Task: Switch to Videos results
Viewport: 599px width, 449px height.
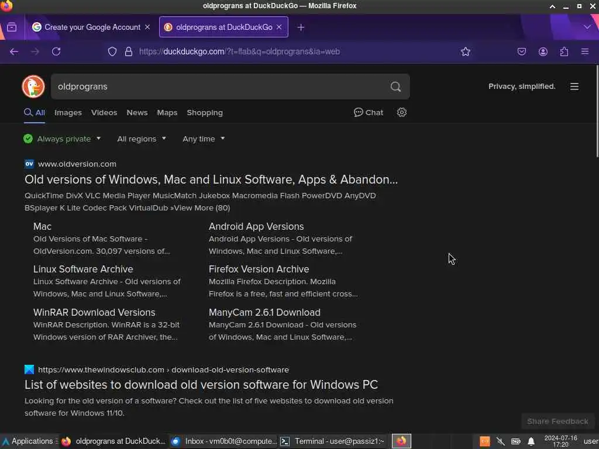Action: point(104,113)
